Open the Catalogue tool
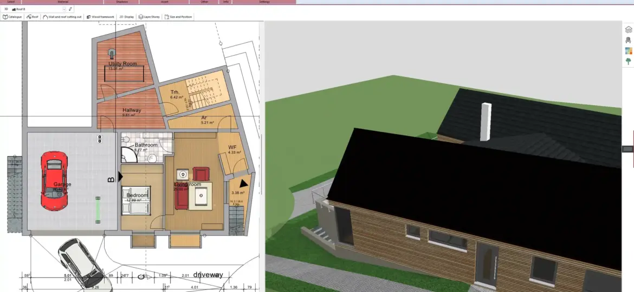634x292 pixels. pyautogui.click(x=12, y=17)
